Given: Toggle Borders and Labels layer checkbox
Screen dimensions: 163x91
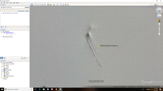Looking at the screenshot, I should pos(3,64).
